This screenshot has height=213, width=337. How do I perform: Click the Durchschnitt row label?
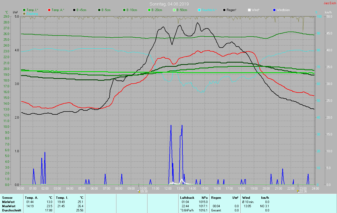coord(12,210)
